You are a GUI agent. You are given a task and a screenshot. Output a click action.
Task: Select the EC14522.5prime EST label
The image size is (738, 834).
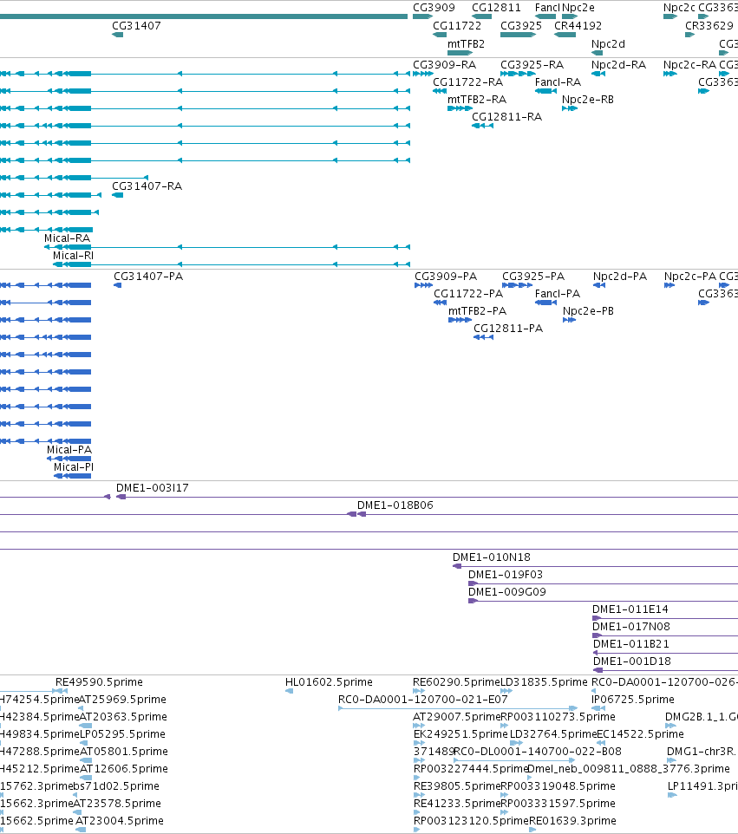(640, 734)
